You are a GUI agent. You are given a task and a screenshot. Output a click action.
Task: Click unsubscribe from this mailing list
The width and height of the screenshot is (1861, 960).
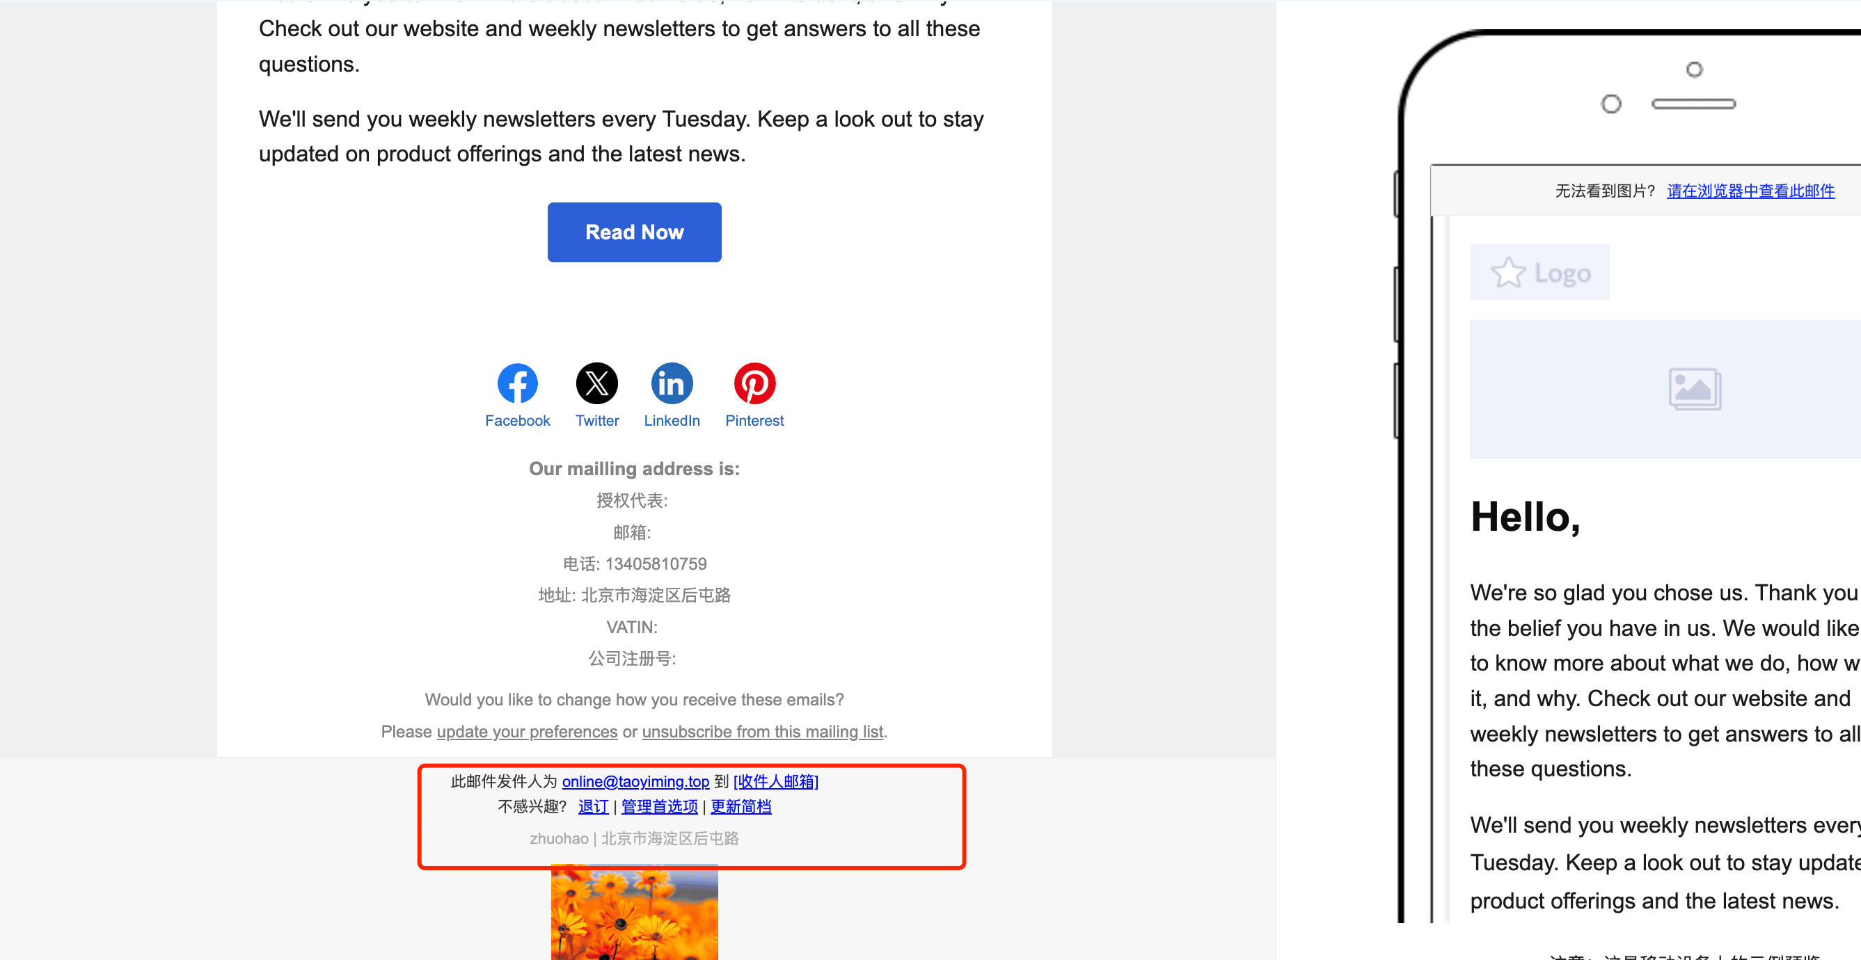click(762, 732)
